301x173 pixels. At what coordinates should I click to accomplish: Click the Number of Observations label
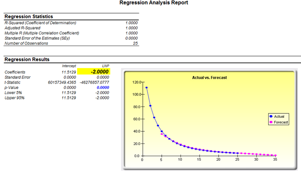coord(26,43)
